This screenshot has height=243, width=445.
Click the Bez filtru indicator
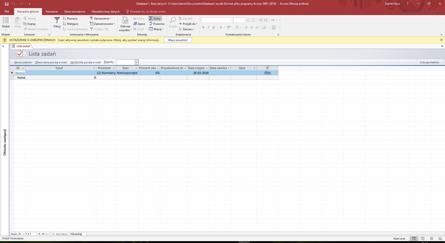click(x=60, y=234)
